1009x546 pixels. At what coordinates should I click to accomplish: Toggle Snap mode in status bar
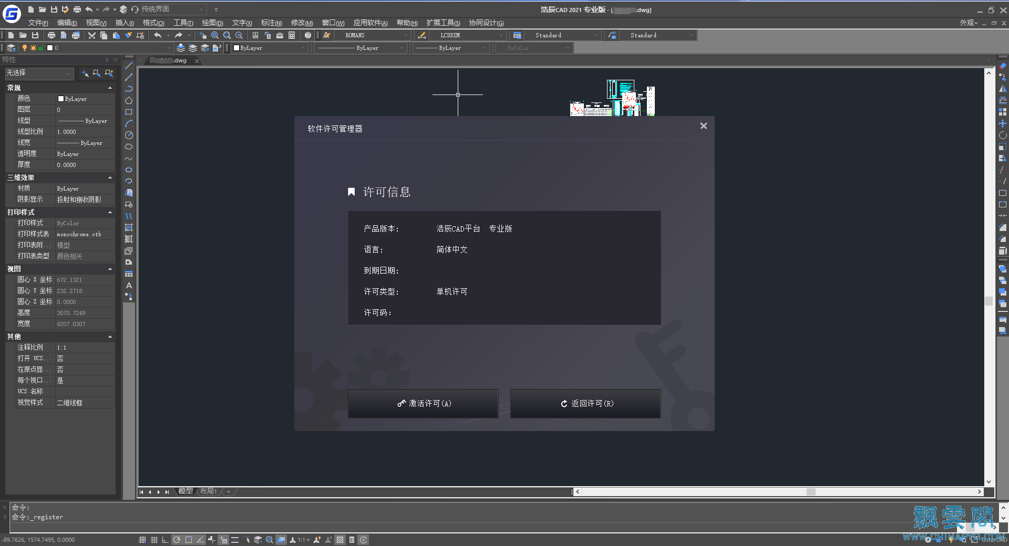coord(142,540)
